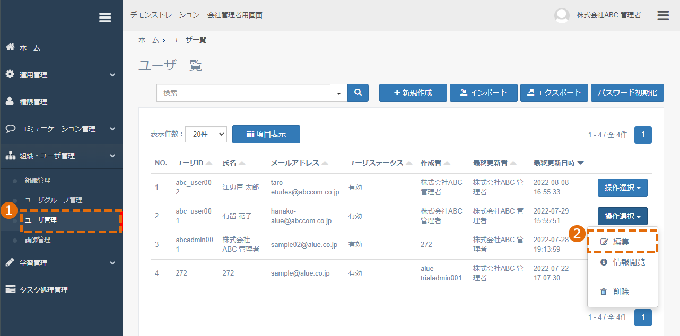Open 操作選択 for 江忠戸 太郎
680x336 pixels.
pyautogui.click(x=622, y=188)
